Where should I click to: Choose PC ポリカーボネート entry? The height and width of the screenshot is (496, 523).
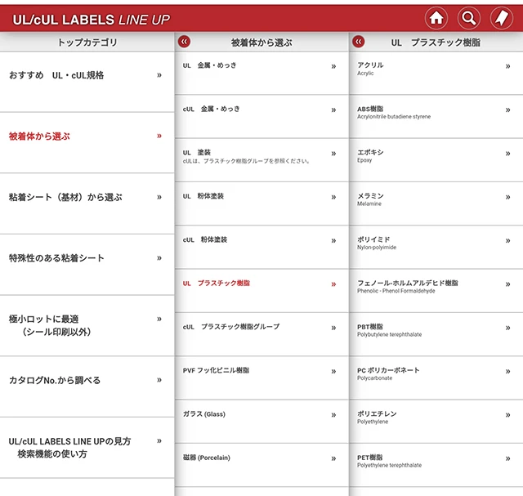point(436,378)
